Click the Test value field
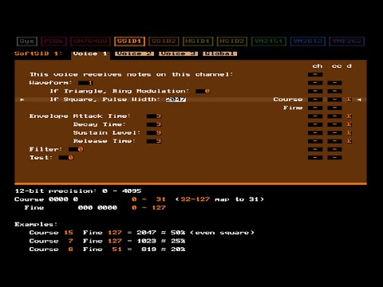This screenshot has height=287, width=383. pyautogui.click(x=66, y=158)
